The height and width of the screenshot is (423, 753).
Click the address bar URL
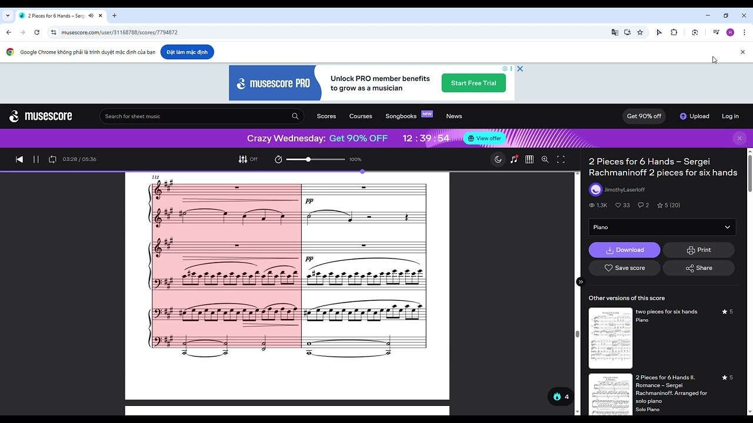(119, 32)
